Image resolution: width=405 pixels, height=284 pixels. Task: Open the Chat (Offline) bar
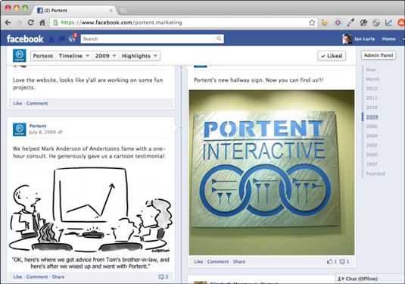coord(370,279)
